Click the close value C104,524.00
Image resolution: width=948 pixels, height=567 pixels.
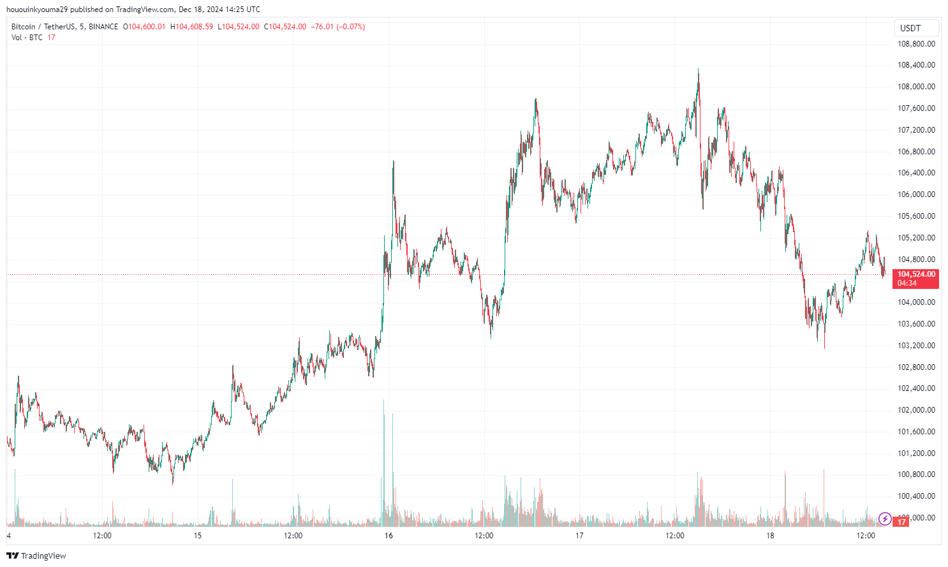pyautogui.click(x=285, y=27)
